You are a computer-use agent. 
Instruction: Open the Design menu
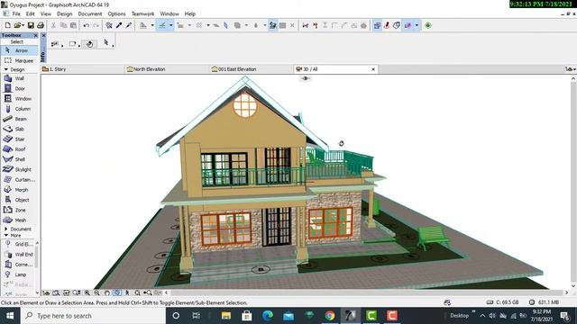point(64,14)
